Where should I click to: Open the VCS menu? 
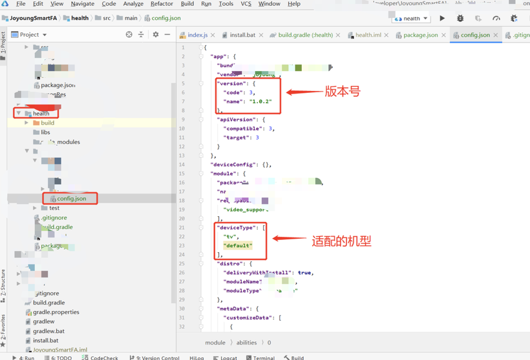click(246, 4)
